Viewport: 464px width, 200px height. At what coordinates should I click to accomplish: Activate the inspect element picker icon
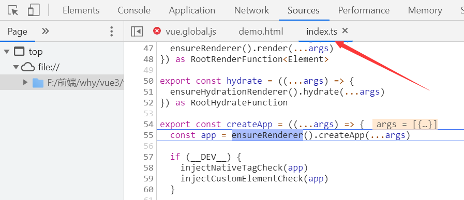point(13,11)
